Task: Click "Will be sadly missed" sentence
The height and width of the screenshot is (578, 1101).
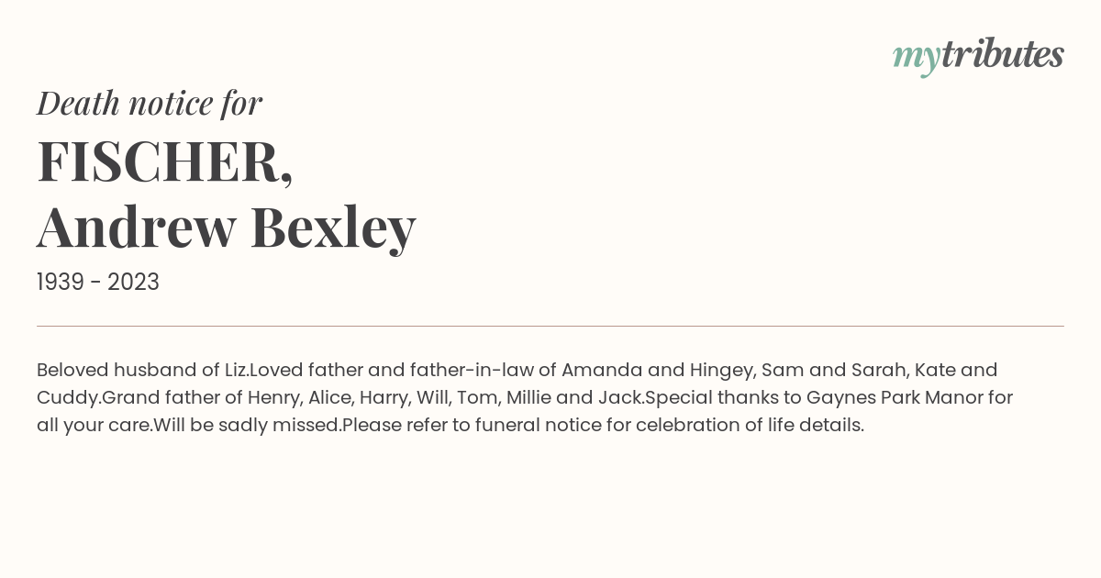Action: click(247, 426)
